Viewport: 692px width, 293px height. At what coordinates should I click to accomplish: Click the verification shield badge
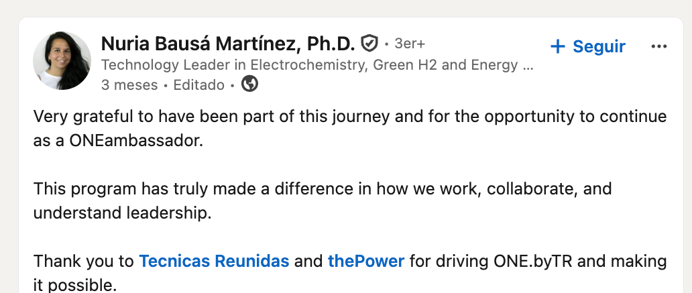point(369,44)
